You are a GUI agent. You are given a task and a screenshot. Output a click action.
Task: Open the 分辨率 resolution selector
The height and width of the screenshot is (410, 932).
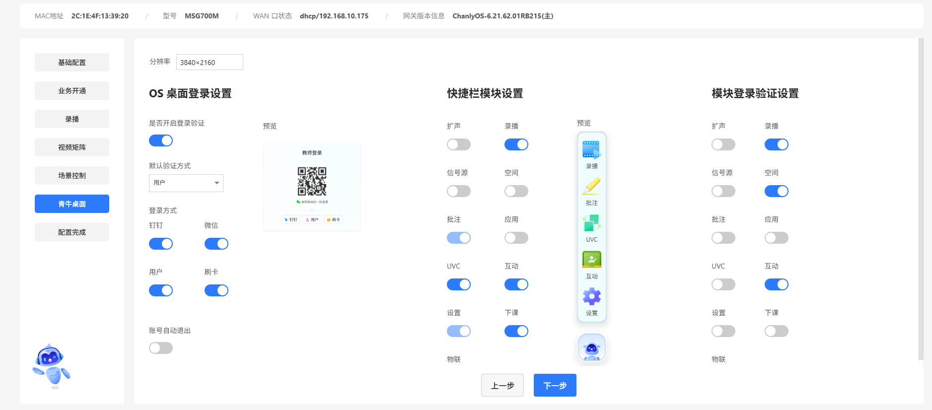[210, 63]
